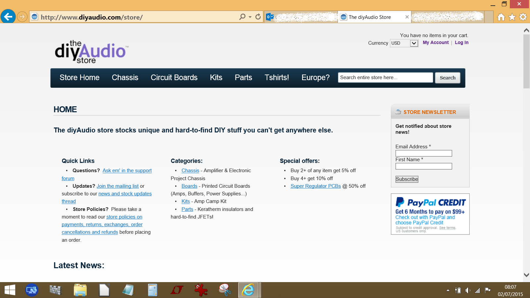This screenshot has width=530, height=298.
Task: Click the Subscribe button
Action: click(x=407, y=179)
